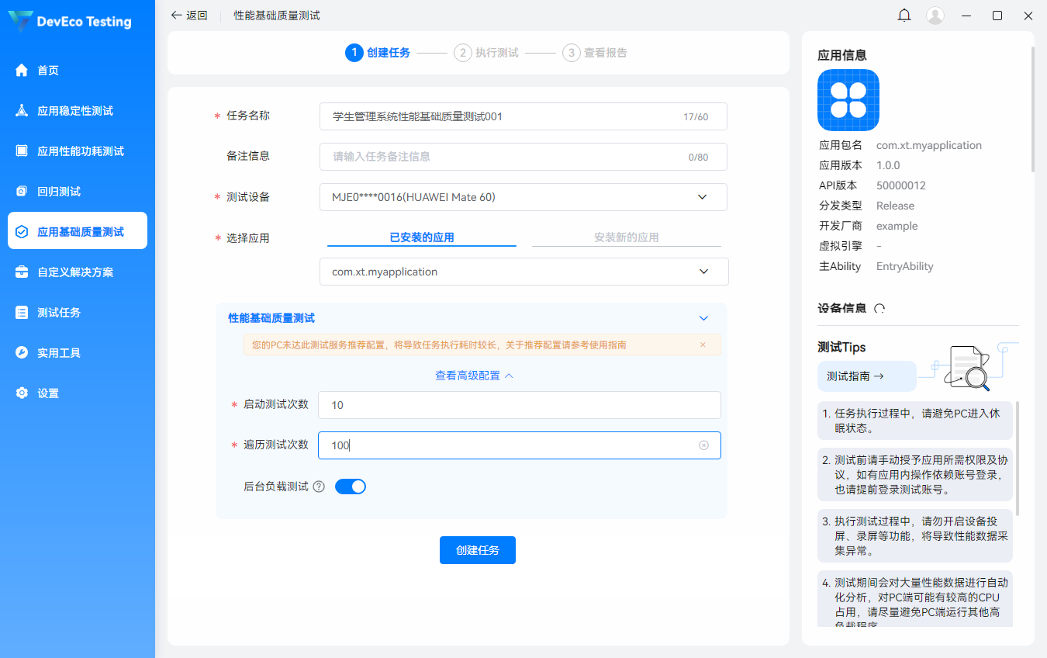The width and height of the screenshot is (1047, 658).
Task: Click tip 2 about 授予应用所需权限
Action: point(915,474)
